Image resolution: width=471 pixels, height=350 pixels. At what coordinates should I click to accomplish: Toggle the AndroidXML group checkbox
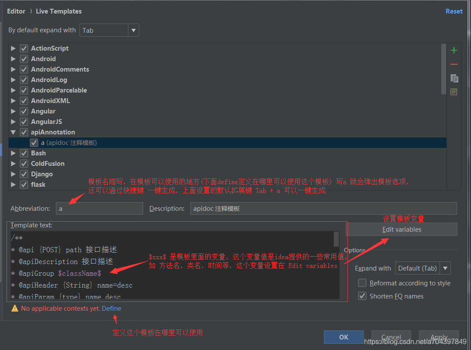pyautogui.click(x=24, y=101)
